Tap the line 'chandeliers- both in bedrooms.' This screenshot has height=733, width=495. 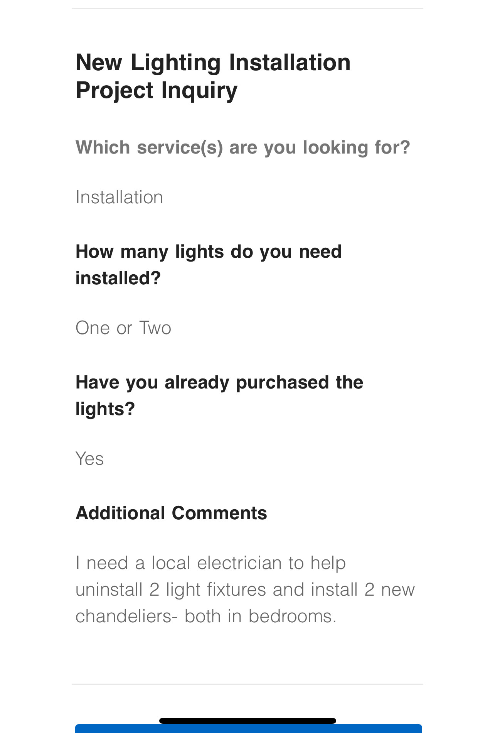coord(206,616)
